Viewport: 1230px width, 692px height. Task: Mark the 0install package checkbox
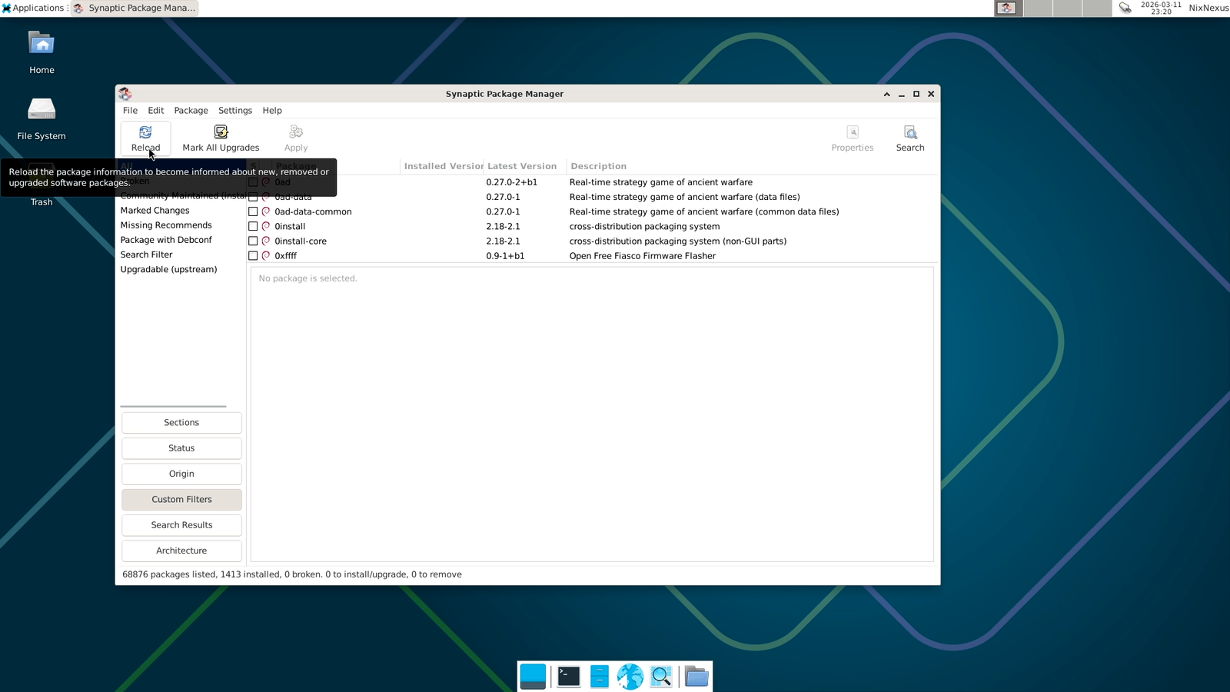pos(253,226)
